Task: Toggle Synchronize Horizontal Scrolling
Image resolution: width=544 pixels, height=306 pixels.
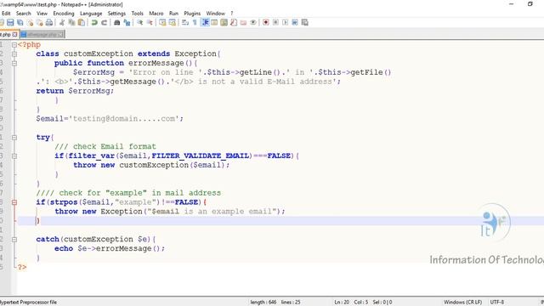Action: (173, 23)
